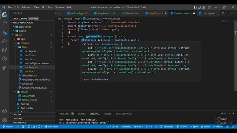The height and width of the screenshot is (133, 237).
Task: Customize layout icon in title bar
Action: (x=209, y=7)
